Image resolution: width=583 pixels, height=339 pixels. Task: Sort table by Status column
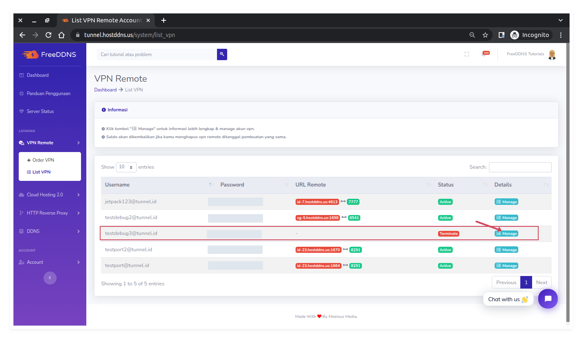462,185
